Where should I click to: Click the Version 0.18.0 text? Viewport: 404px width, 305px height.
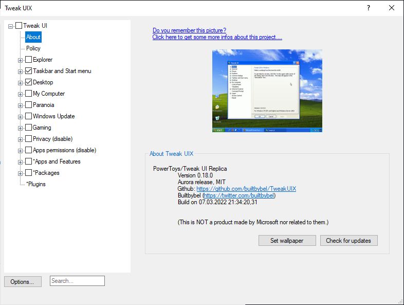[x=195, y=175]
